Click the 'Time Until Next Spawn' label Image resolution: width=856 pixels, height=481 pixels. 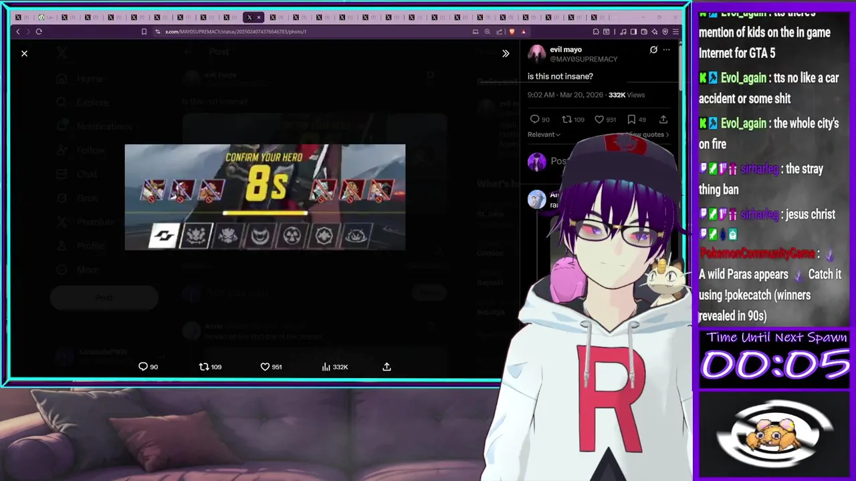pyautogui.click(x=777, y=337)
